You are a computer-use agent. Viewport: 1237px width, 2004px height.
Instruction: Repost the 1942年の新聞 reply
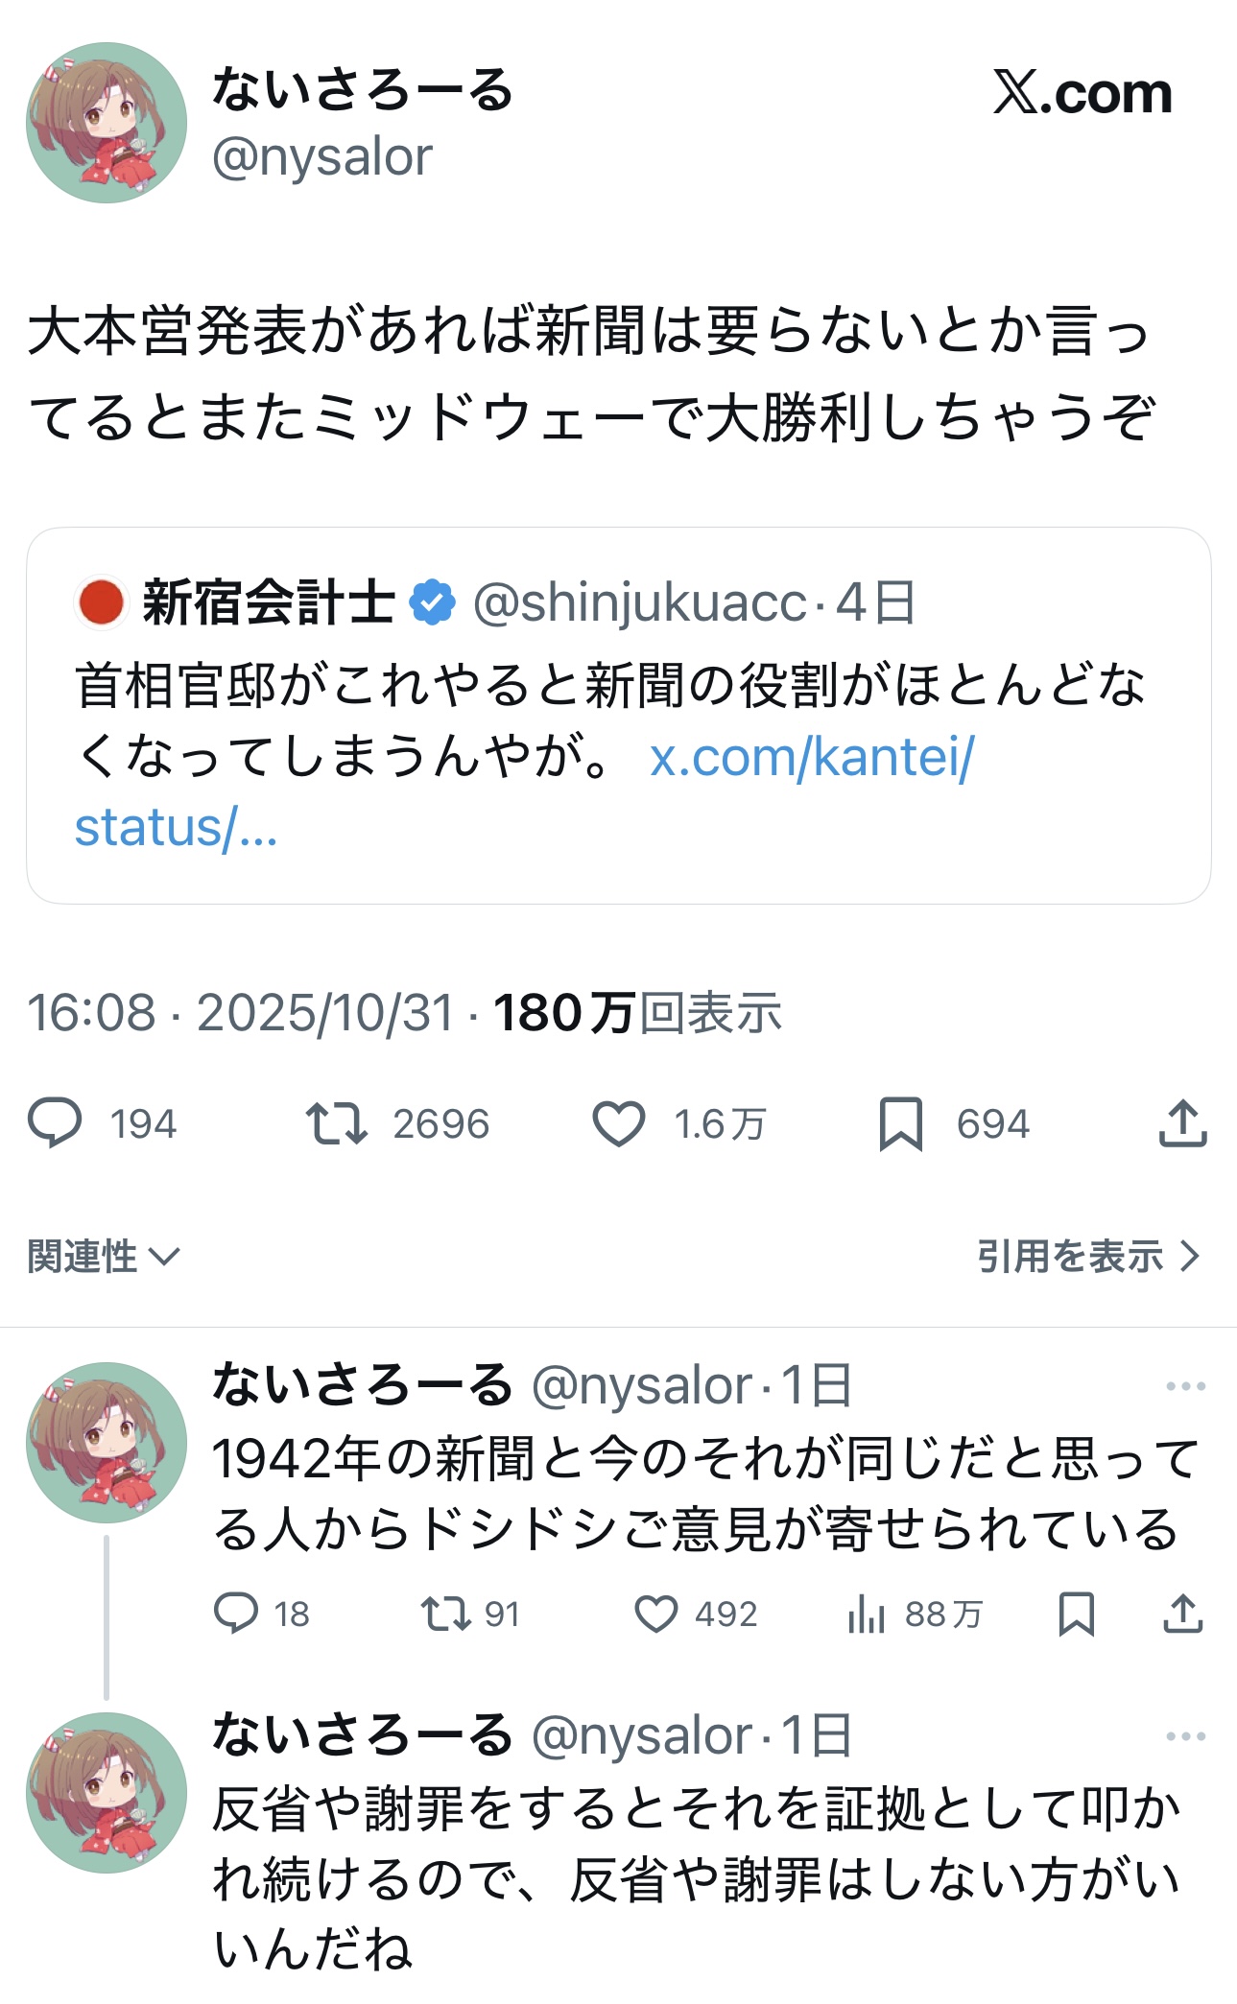tap(446, 1614)
